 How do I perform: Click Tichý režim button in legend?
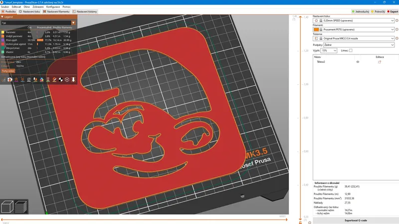point(8,71)
